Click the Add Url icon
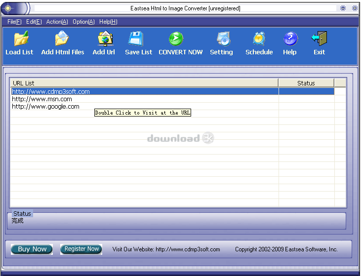The image size is (362, 276). click(104, 39)
